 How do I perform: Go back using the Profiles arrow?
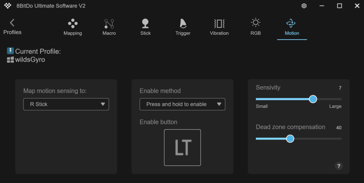(x=12, y=23)
